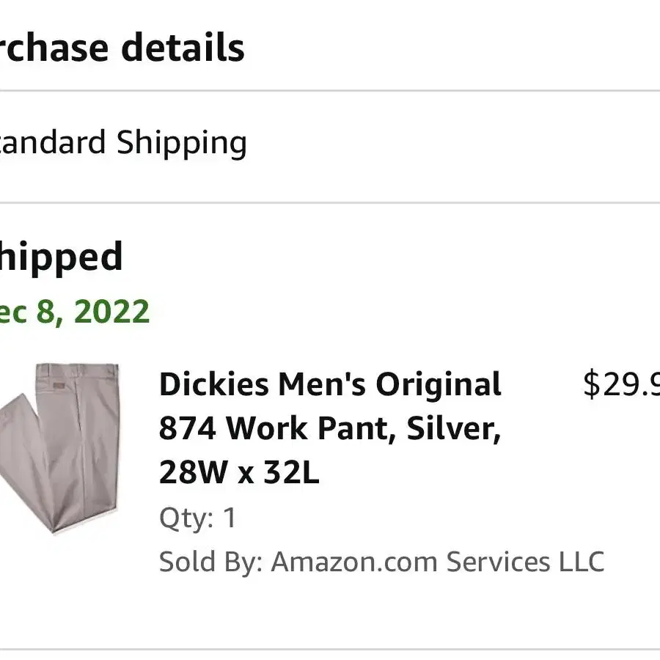The width and height of the screenshot is (660, 660).
Task: Click the 28W x 32L size text
Action: click(x=239, y=472)
